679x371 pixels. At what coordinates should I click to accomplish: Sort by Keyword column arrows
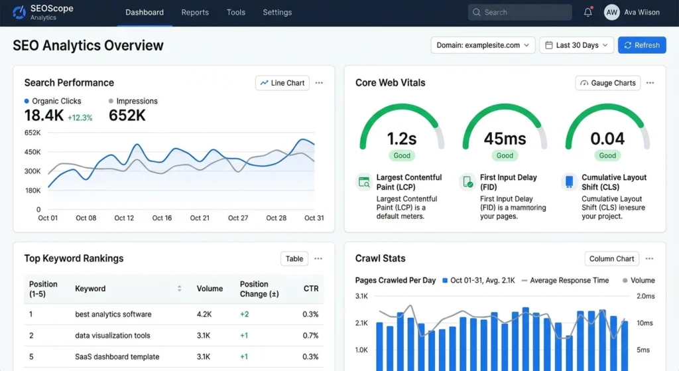179,289
